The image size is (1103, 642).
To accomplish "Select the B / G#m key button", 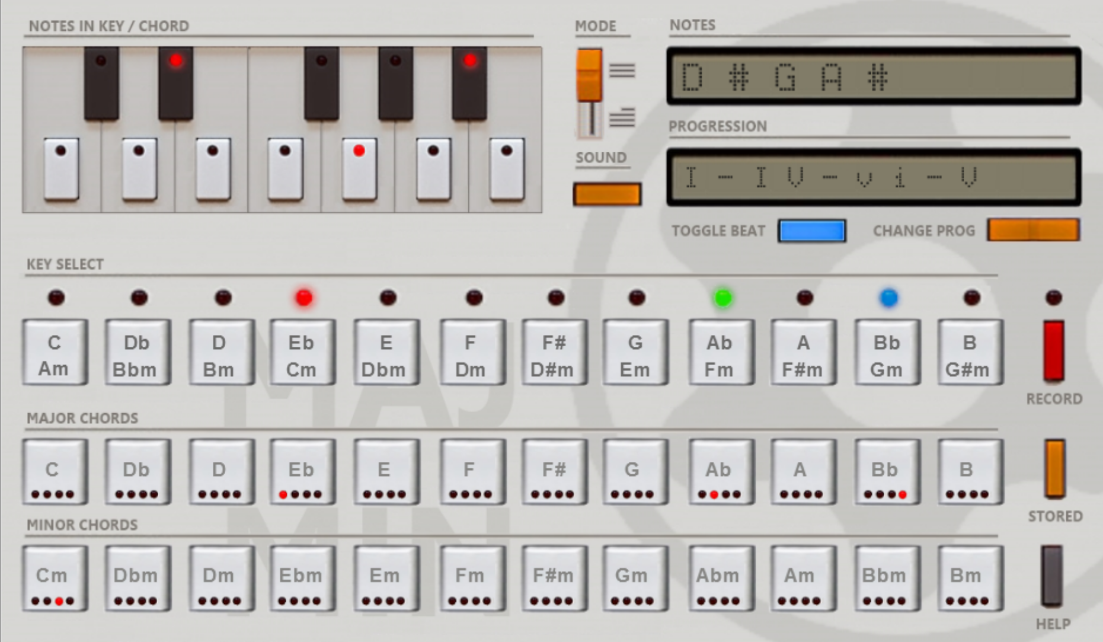I will tap(971, 353).
